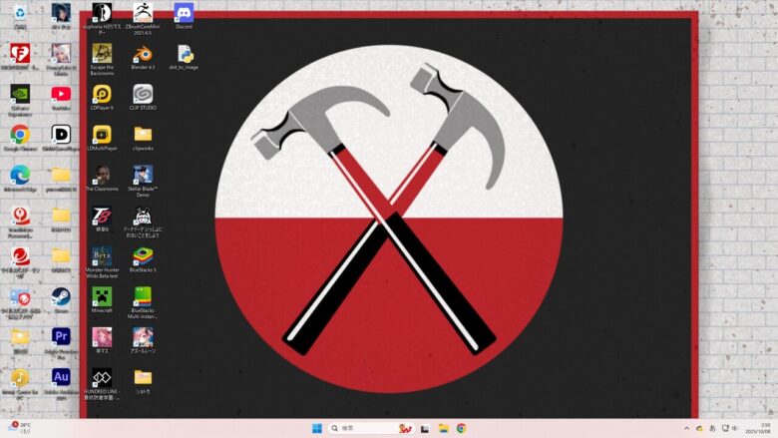Select the BlueStacks 5 shortcut

pyautogui.click(x=143, y=255)
